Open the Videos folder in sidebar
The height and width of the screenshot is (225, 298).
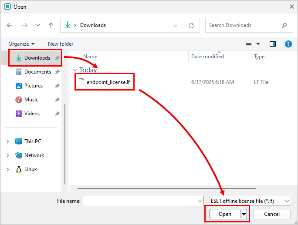click(32, 114)
